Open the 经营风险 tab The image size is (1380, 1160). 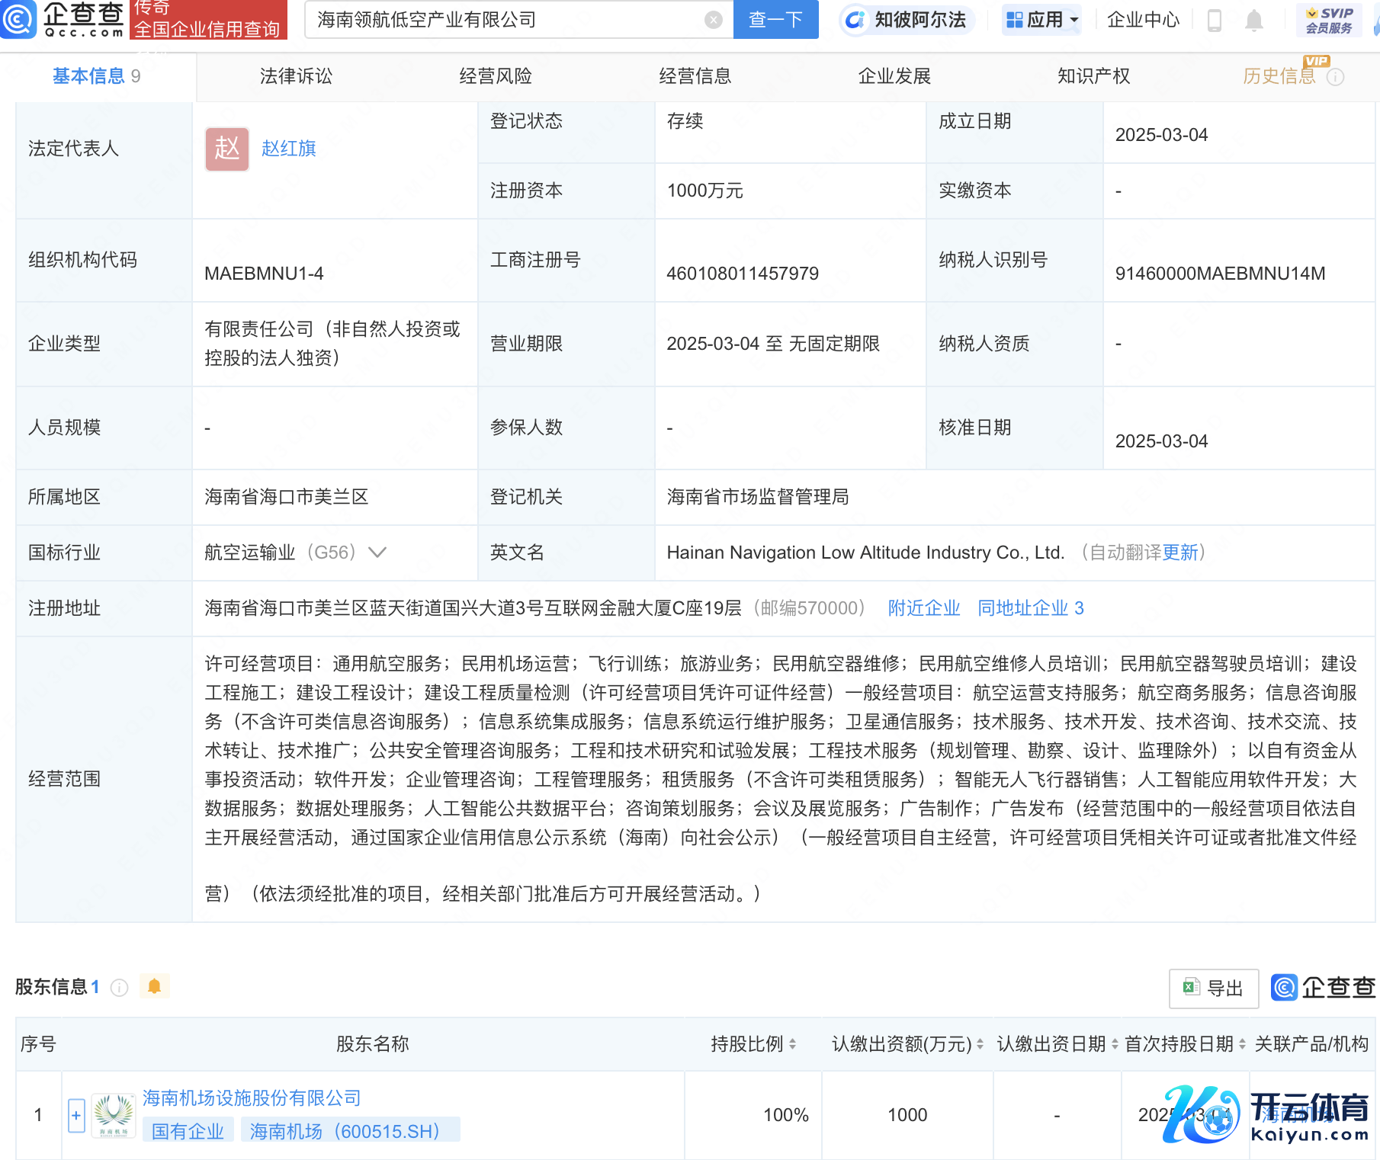[x=496, y=76]
